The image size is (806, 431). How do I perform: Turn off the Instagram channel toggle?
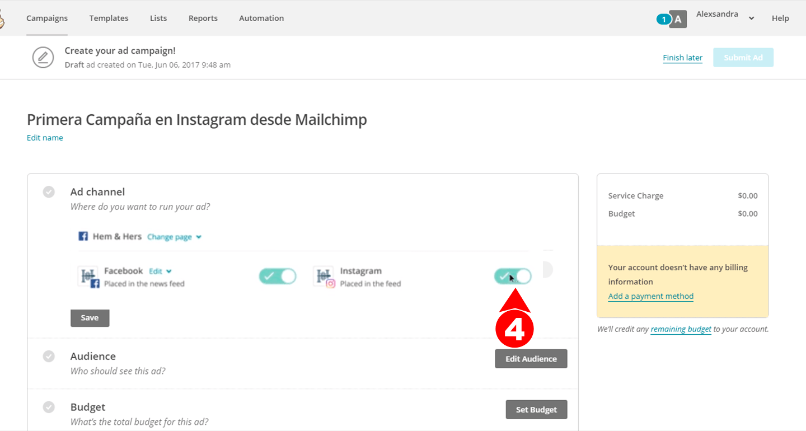click(513, 276)
